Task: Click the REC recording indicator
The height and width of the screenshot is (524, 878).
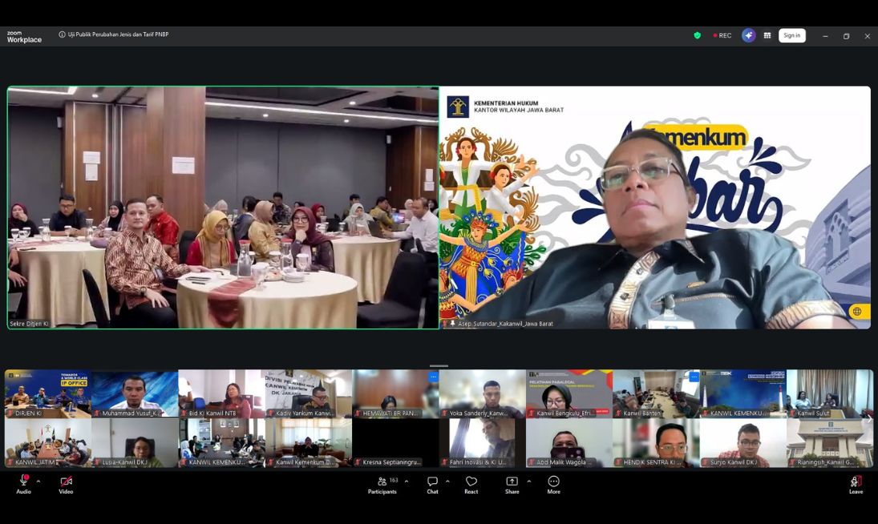Action: coord(722,35)
